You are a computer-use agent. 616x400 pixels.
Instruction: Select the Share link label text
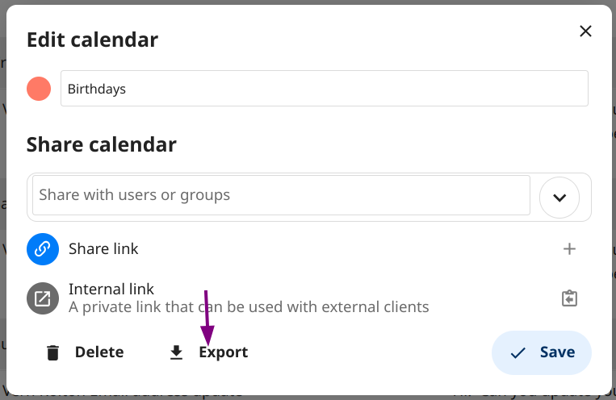[x=103, y=249]
